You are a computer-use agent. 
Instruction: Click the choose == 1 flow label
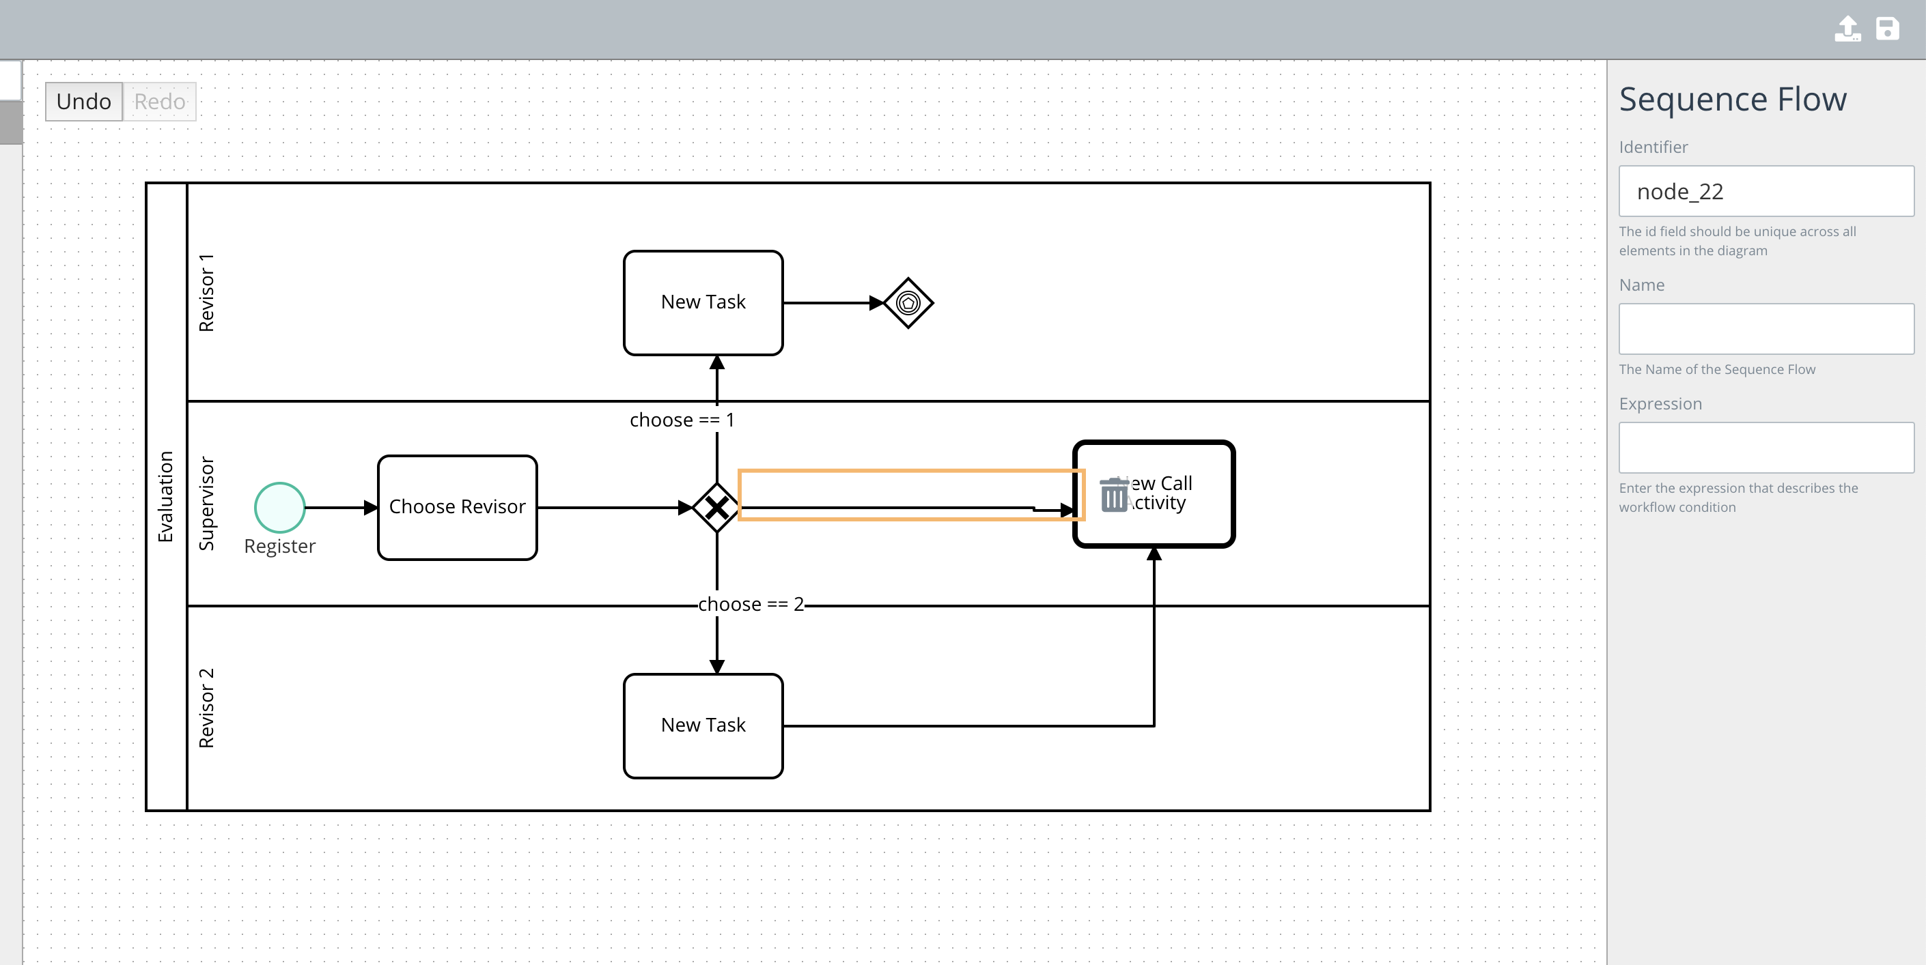click(x=682, y=419)
